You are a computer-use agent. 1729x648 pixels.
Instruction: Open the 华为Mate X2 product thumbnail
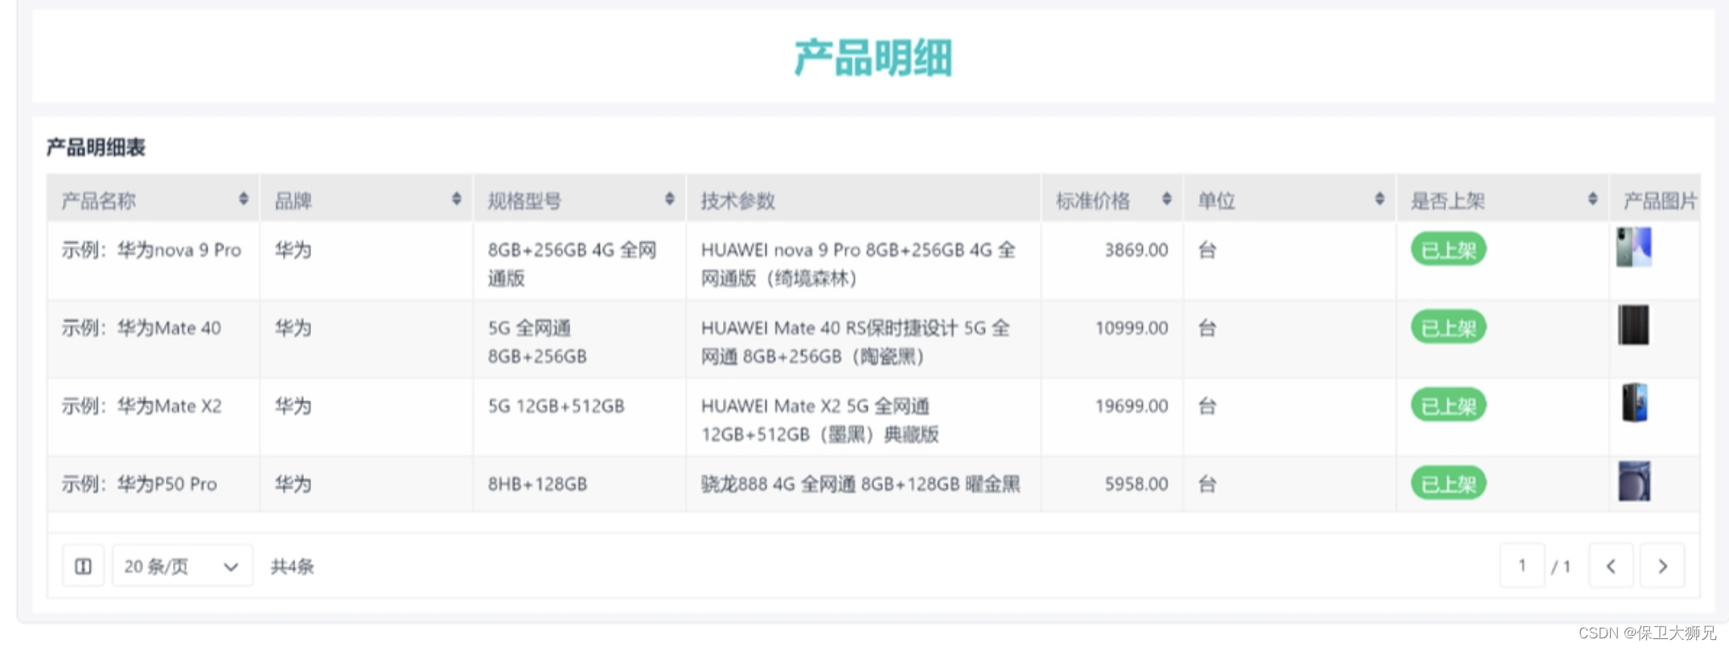pos(1635,403)
